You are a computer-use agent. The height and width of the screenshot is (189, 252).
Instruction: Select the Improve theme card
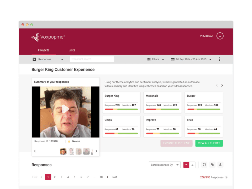162,126
